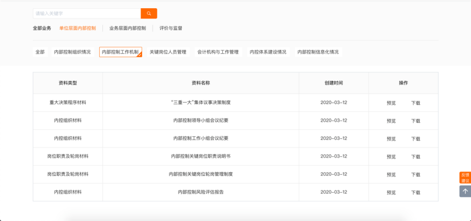Show 内控体系建设情况 filter results
The image size is (471, 221).
click(x=268, y=52)
